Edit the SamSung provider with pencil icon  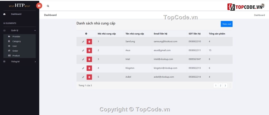tap(83, 42)
